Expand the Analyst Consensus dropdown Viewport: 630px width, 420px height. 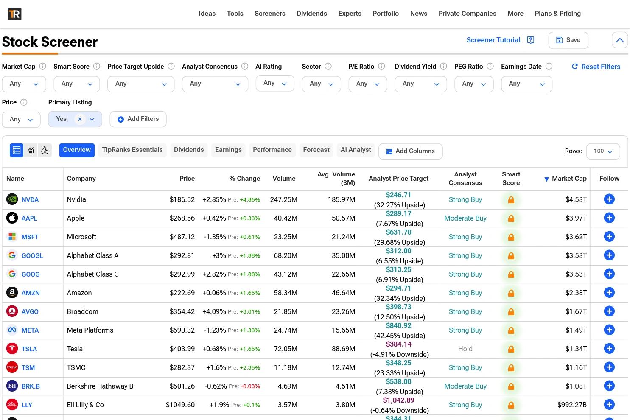[215, 84]
